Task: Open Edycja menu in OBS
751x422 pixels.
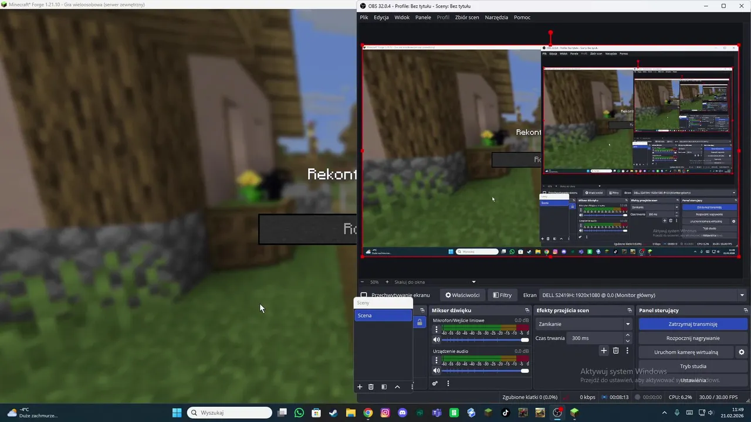Action: 381,17
